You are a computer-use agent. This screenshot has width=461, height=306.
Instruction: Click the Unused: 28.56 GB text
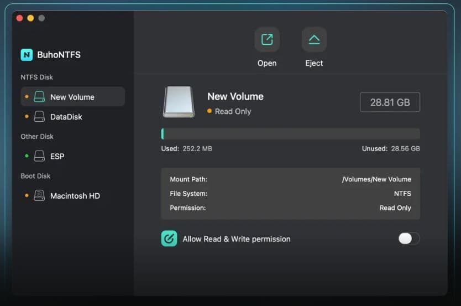click(x=391, y=149)
